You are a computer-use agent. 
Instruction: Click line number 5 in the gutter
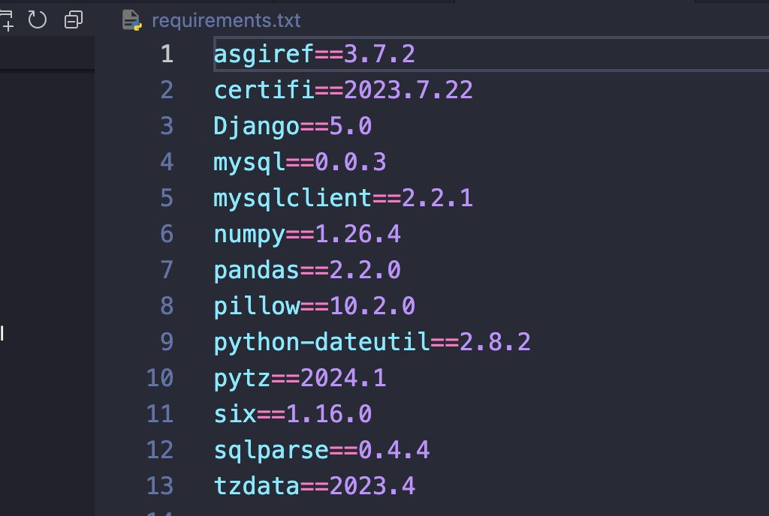pos(167,198)
